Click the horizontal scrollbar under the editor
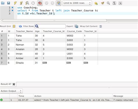138x109 pixels. (54, 21)
